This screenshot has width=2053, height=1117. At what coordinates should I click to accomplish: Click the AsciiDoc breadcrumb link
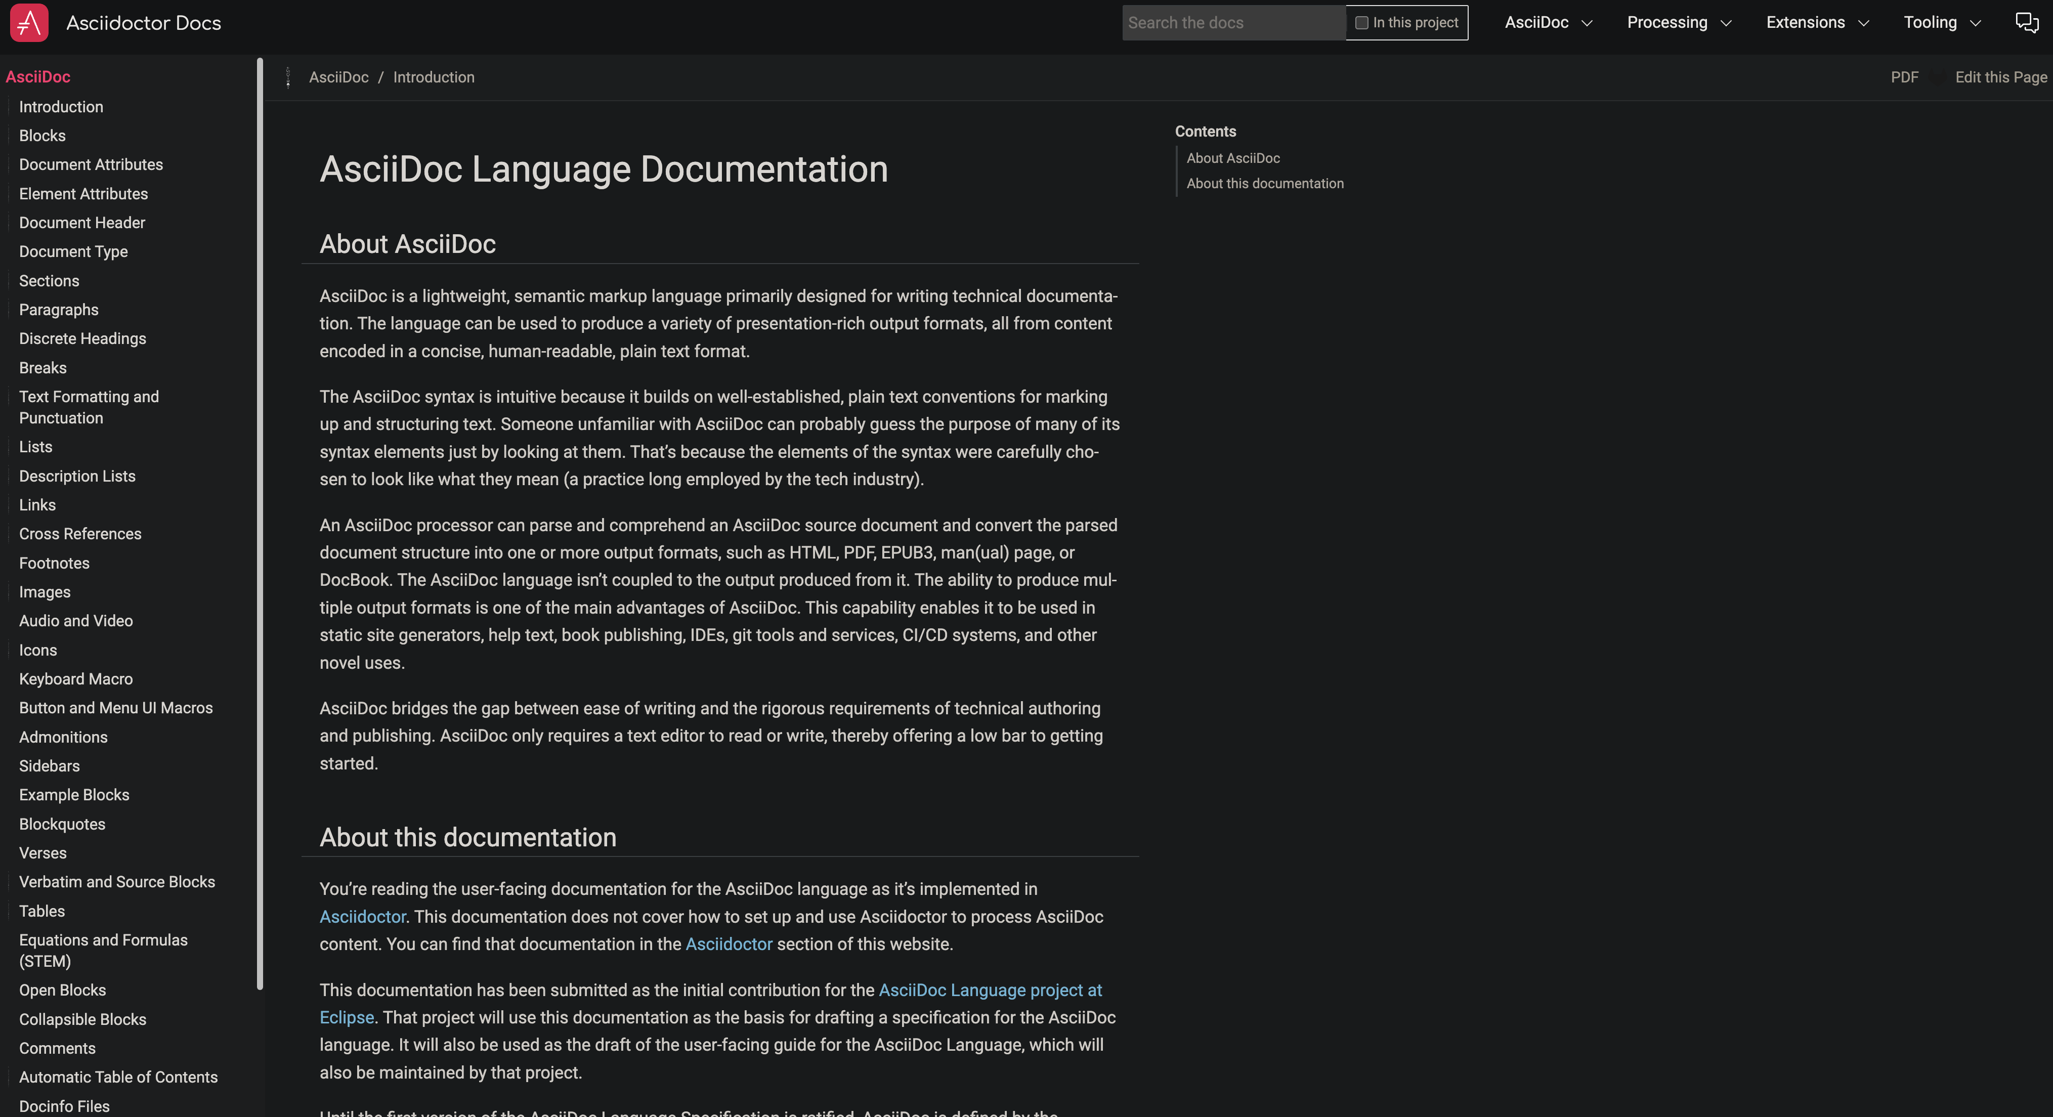339,77
